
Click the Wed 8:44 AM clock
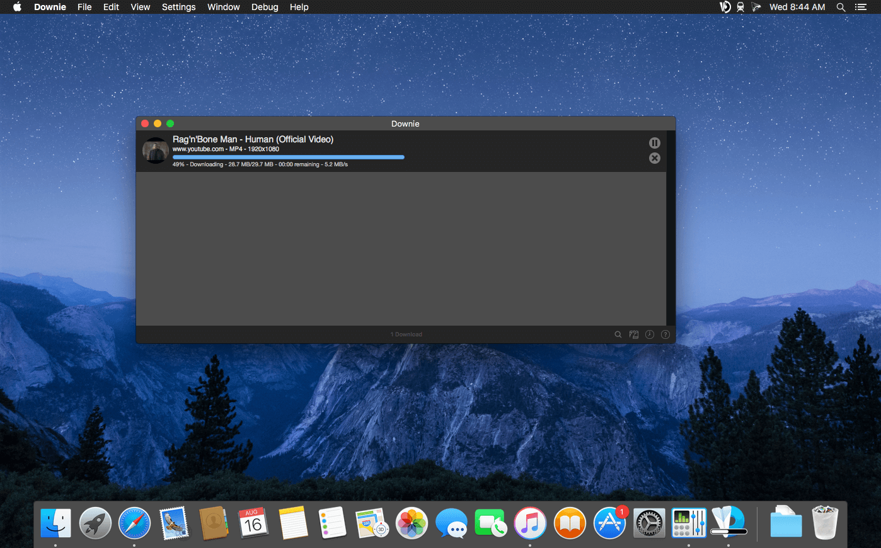[x=797, y=7]
